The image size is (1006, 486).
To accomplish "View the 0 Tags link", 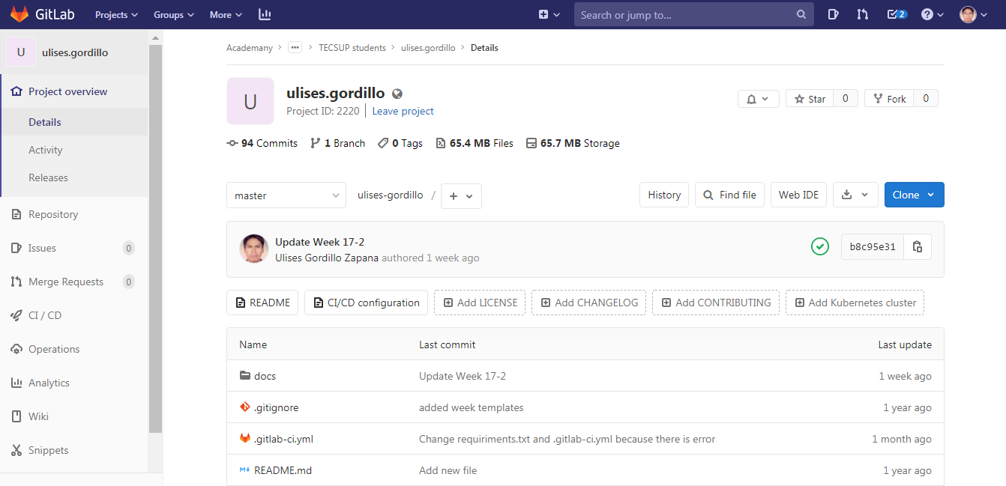I will (x=400, y=143).
